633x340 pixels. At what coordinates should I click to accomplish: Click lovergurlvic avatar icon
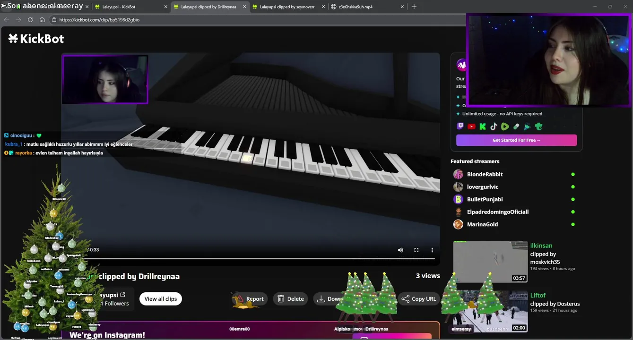pos(458,187)
